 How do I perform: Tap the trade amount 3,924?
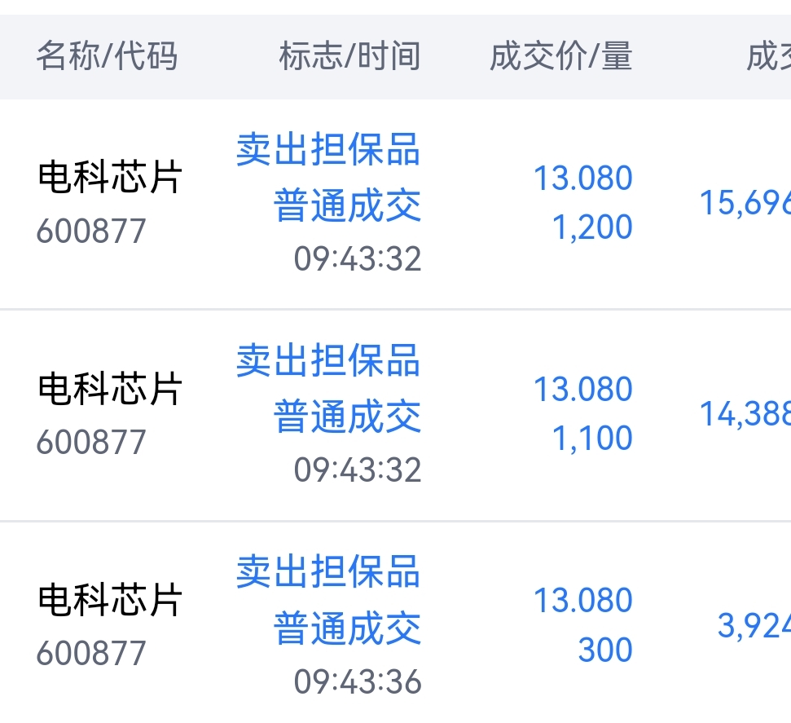click(x=754, y=625)
